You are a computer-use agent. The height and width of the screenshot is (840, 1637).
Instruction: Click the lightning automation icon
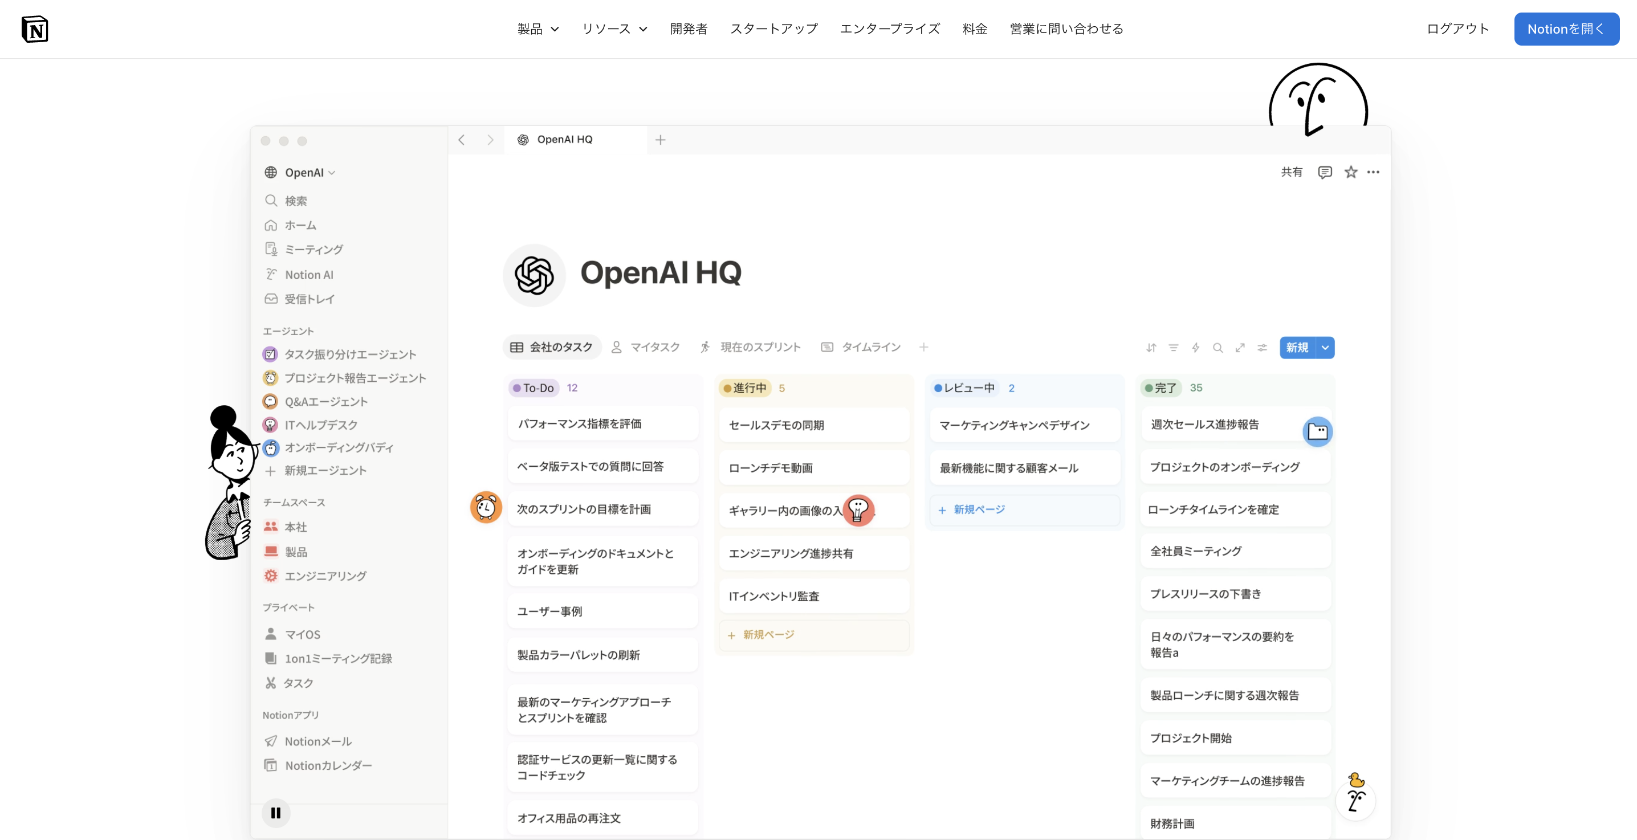click(x=1196, y=348)
